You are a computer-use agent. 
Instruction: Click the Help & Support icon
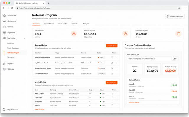click(4, 109)
